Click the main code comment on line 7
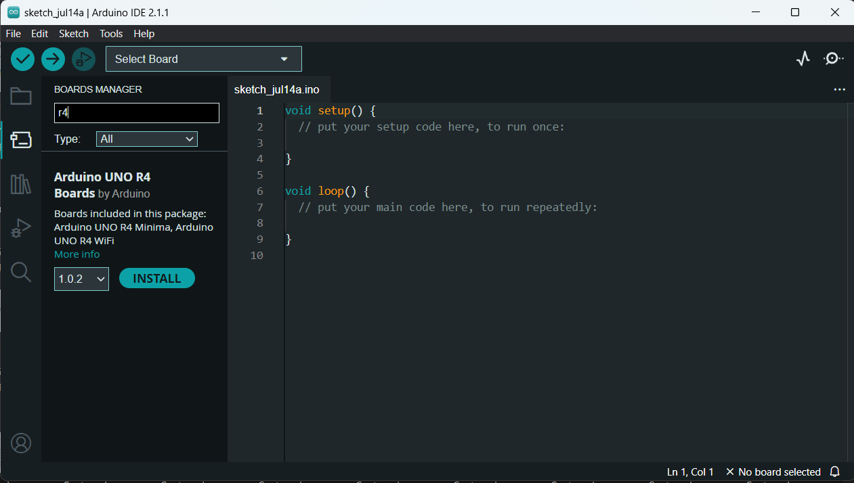 click(x=448, y=207)
